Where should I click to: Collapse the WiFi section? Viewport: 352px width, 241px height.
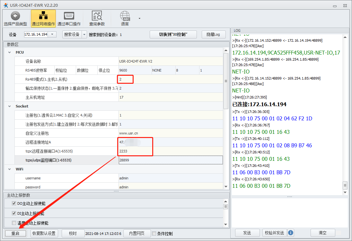[x=9, y=169]
